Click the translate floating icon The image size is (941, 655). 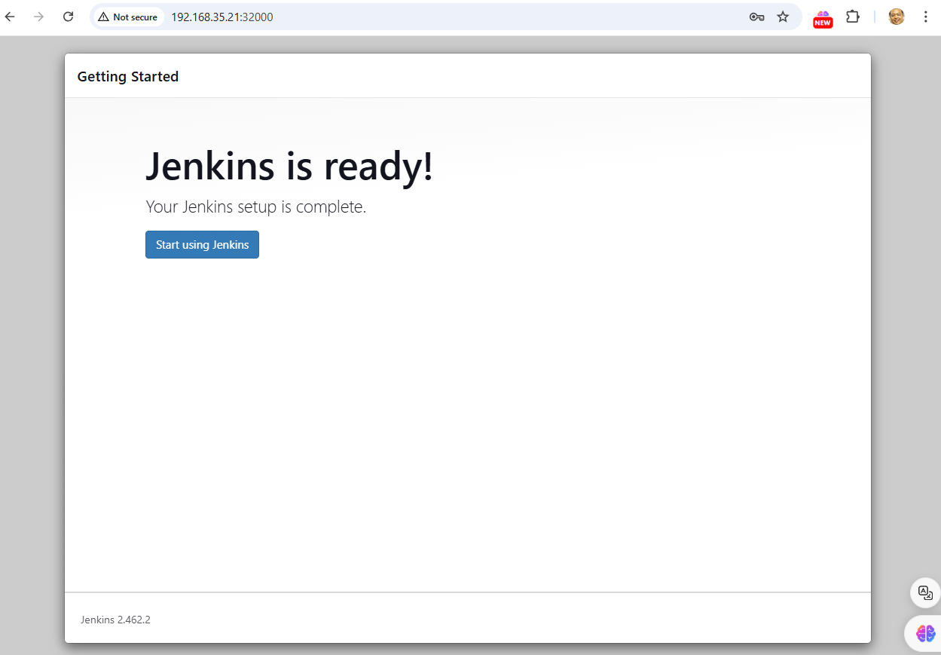tap(925, 592)
